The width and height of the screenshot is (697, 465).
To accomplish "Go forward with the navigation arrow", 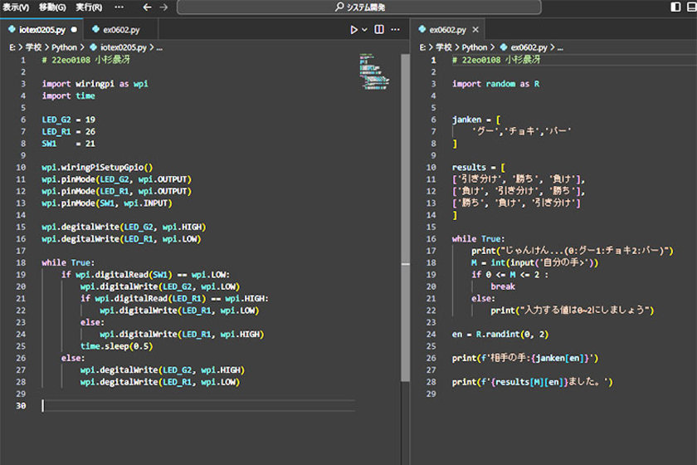I will point(163,7).
